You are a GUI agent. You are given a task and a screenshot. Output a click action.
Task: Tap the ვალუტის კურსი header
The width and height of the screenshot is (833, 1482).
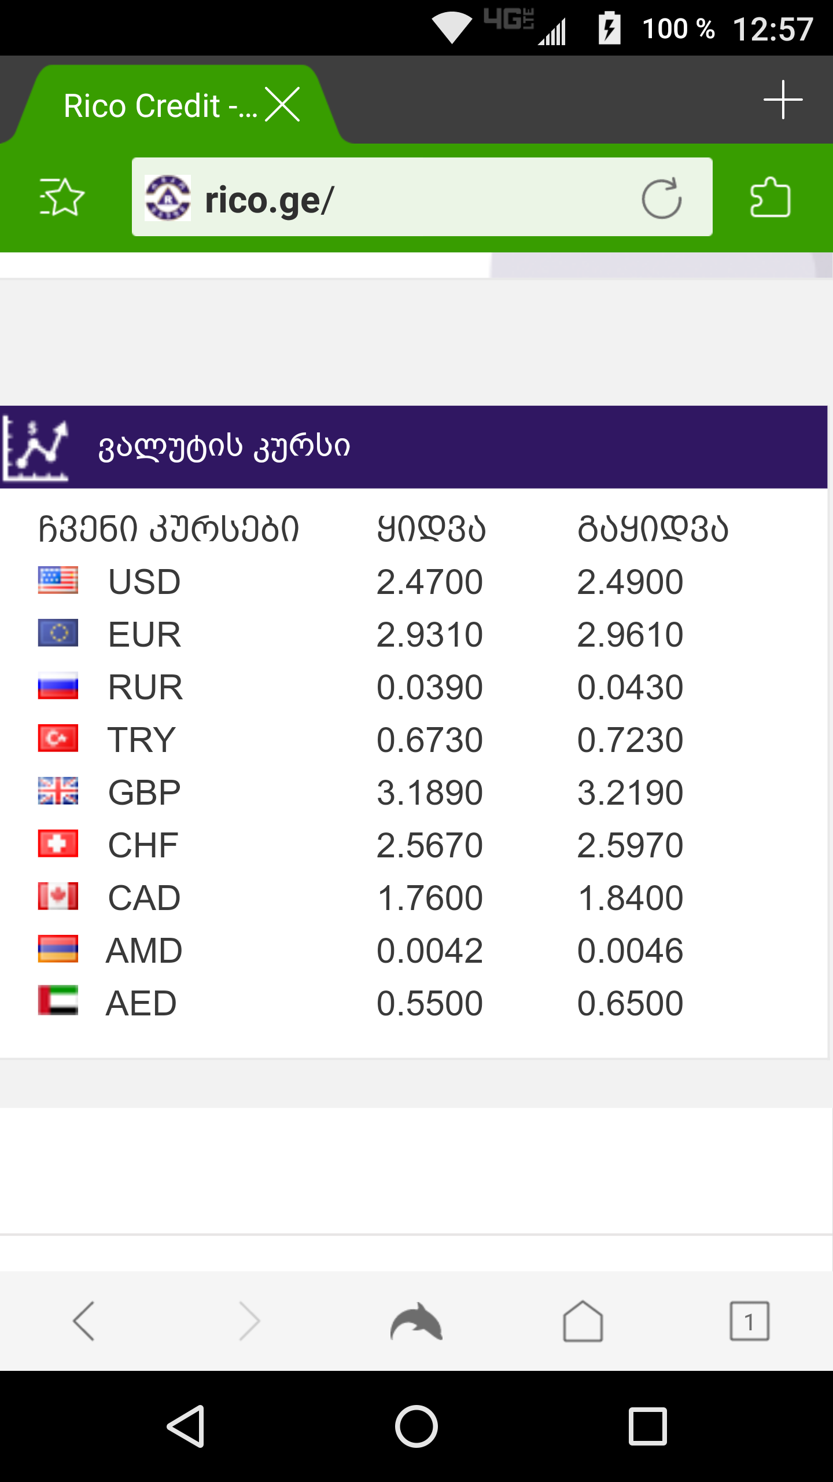(x=224, y=447)
